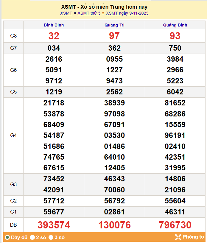
Task: Click the G1 result 59677
Action: pos(54,212)
